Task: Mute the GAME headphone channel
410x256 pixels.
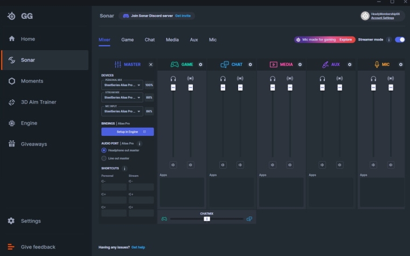Action: (173, 164)
